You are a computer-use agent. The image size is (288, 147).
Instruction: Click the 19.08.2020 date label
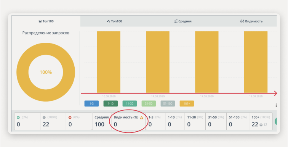[256, 96]
